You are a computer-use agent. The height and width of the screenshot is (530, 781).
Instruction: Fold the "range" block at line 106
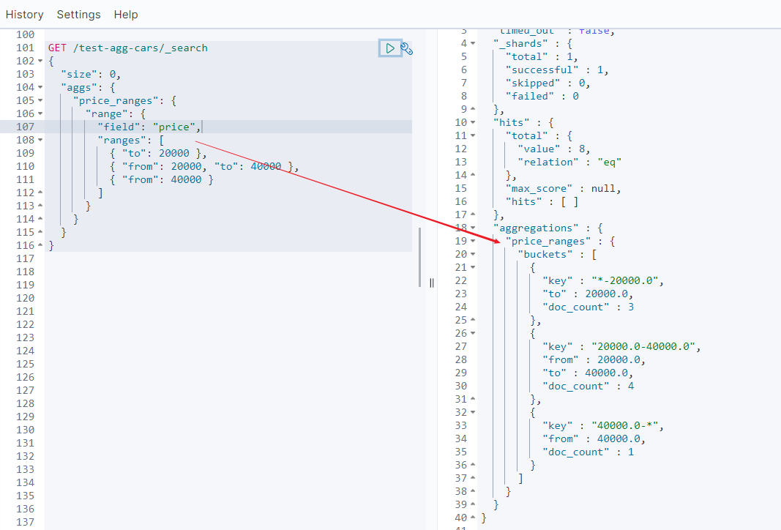[40, 114]
